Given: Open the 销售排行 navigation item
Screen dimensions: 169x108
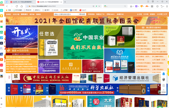Looking at the screenshot, I should click(24, 14).
